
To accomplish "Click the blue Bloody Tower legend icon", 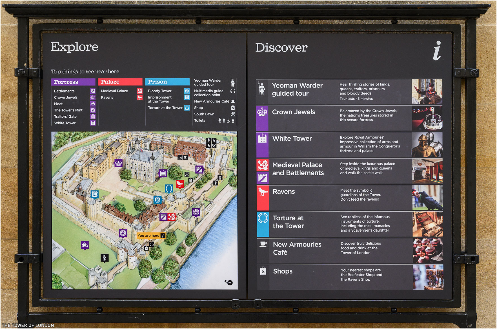I will tap(187, 91).
